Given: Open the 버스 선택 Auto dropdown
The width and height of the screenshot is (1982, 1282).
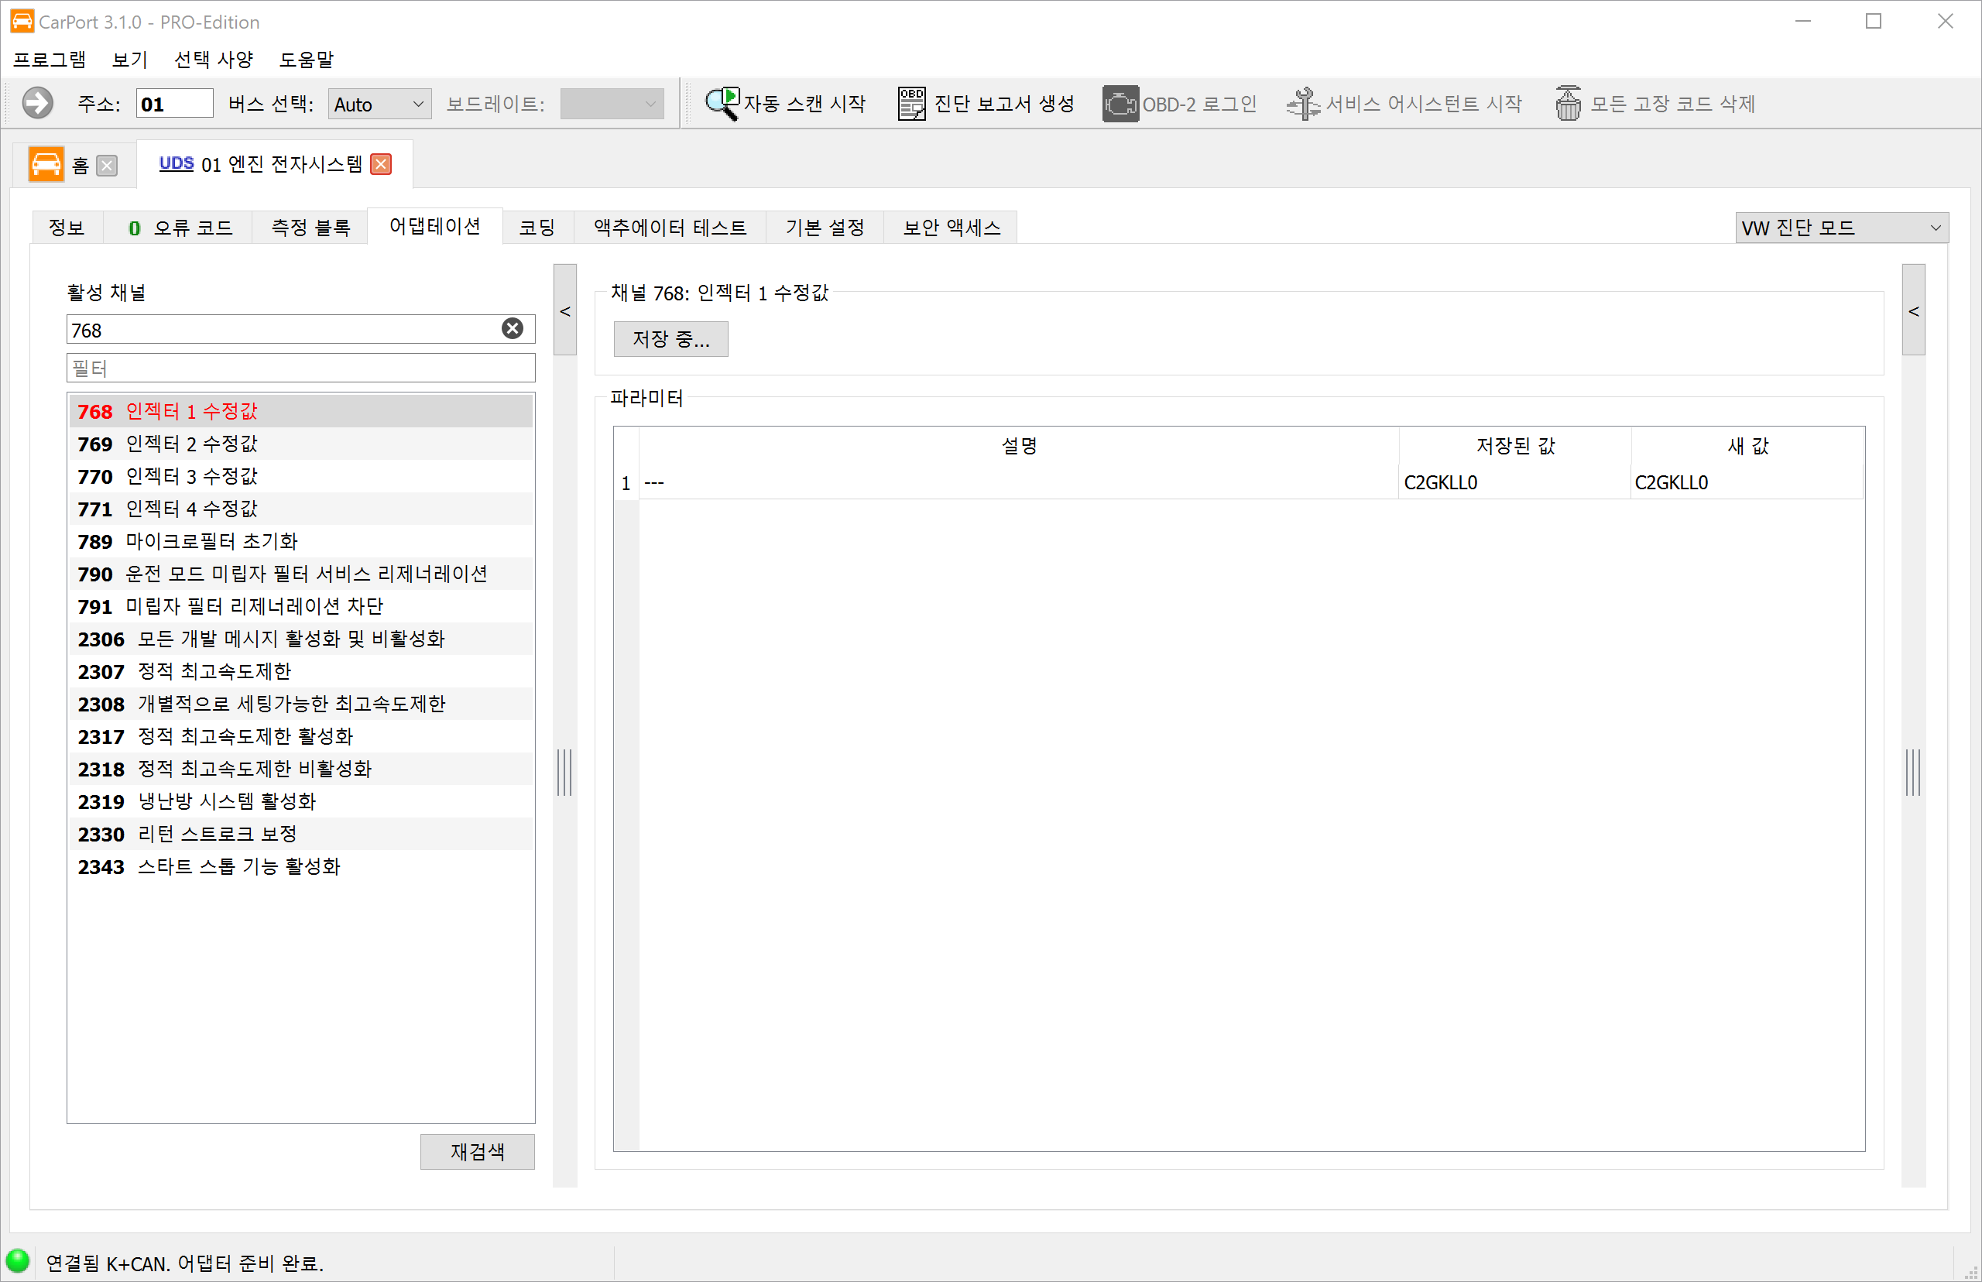Looking at the screenshot, I should point(379,104).
